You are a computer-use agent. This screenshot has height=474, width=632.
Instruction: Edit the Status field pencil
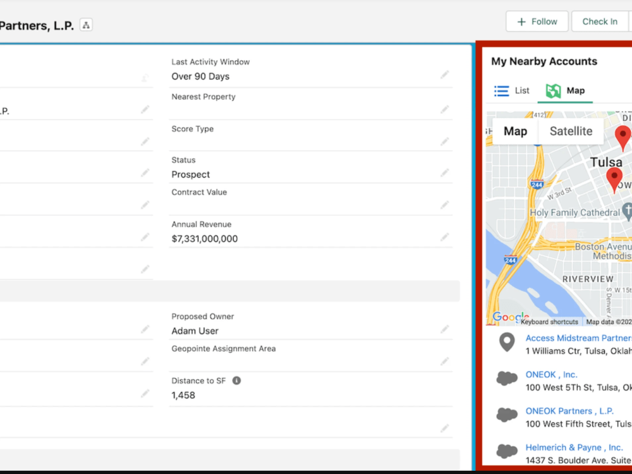444,173
